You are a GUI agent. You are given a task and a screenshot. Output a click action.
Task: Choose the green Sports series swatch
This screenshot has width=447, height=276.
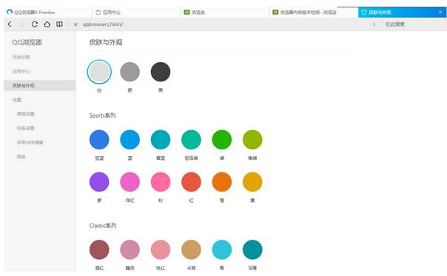[222, 140]
